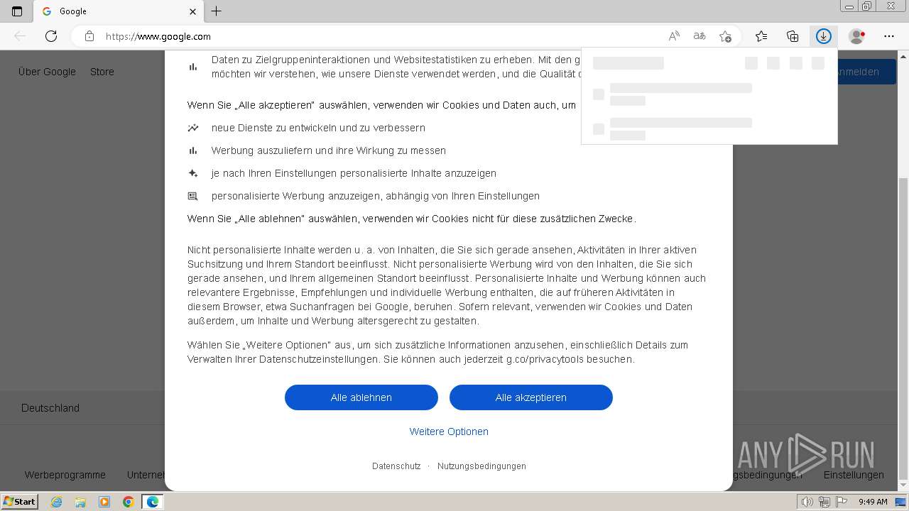Open Collections icon
Viewport: 909px width, 511px height.
tap(793, 36)
